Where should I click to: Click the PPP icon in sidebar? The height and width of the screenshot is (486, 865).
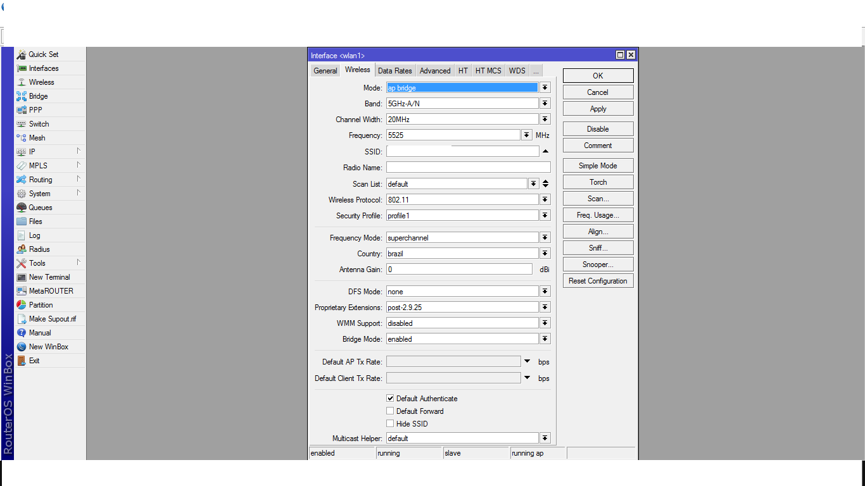click(x=22, y=110)
